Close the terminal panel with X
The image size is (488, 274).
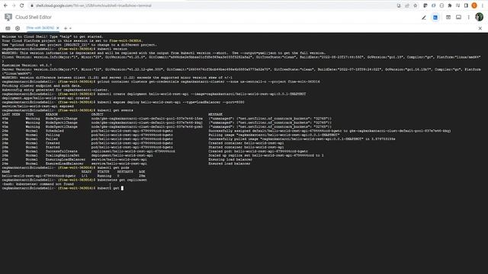pyautogui.click(x=480, y=28)
